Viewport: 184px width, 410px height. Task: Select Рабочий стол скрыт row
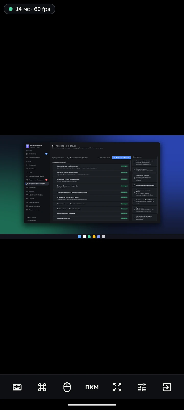coord(91,218)
